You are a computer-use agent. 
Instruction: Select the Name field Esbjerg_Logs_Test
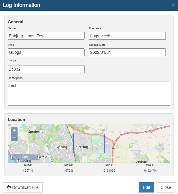(46, 36)
